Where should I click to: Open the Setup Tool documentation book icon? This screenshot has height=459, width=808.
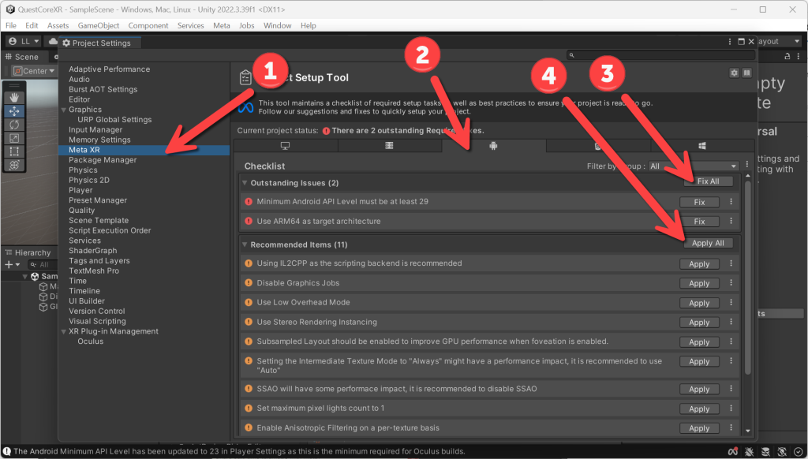point(746,73)
